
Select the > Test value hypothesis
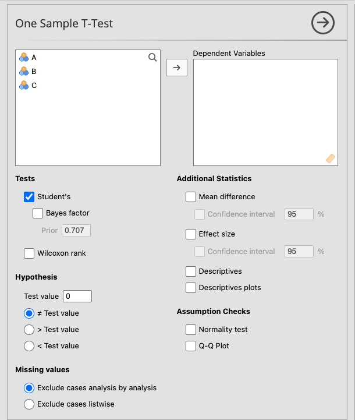[x=29, y=330]
